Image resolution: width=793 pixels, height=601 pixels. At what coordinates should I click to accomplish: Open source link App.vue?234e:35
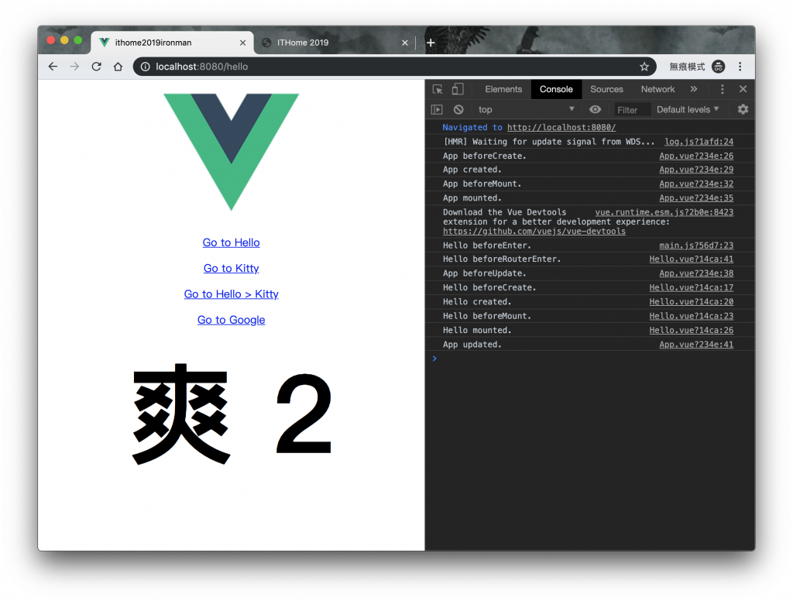tap(696, 197)
